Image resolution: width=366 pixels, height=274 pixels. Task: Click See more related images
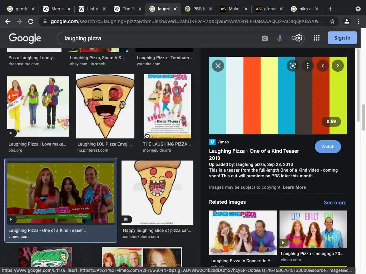(335, 203)
